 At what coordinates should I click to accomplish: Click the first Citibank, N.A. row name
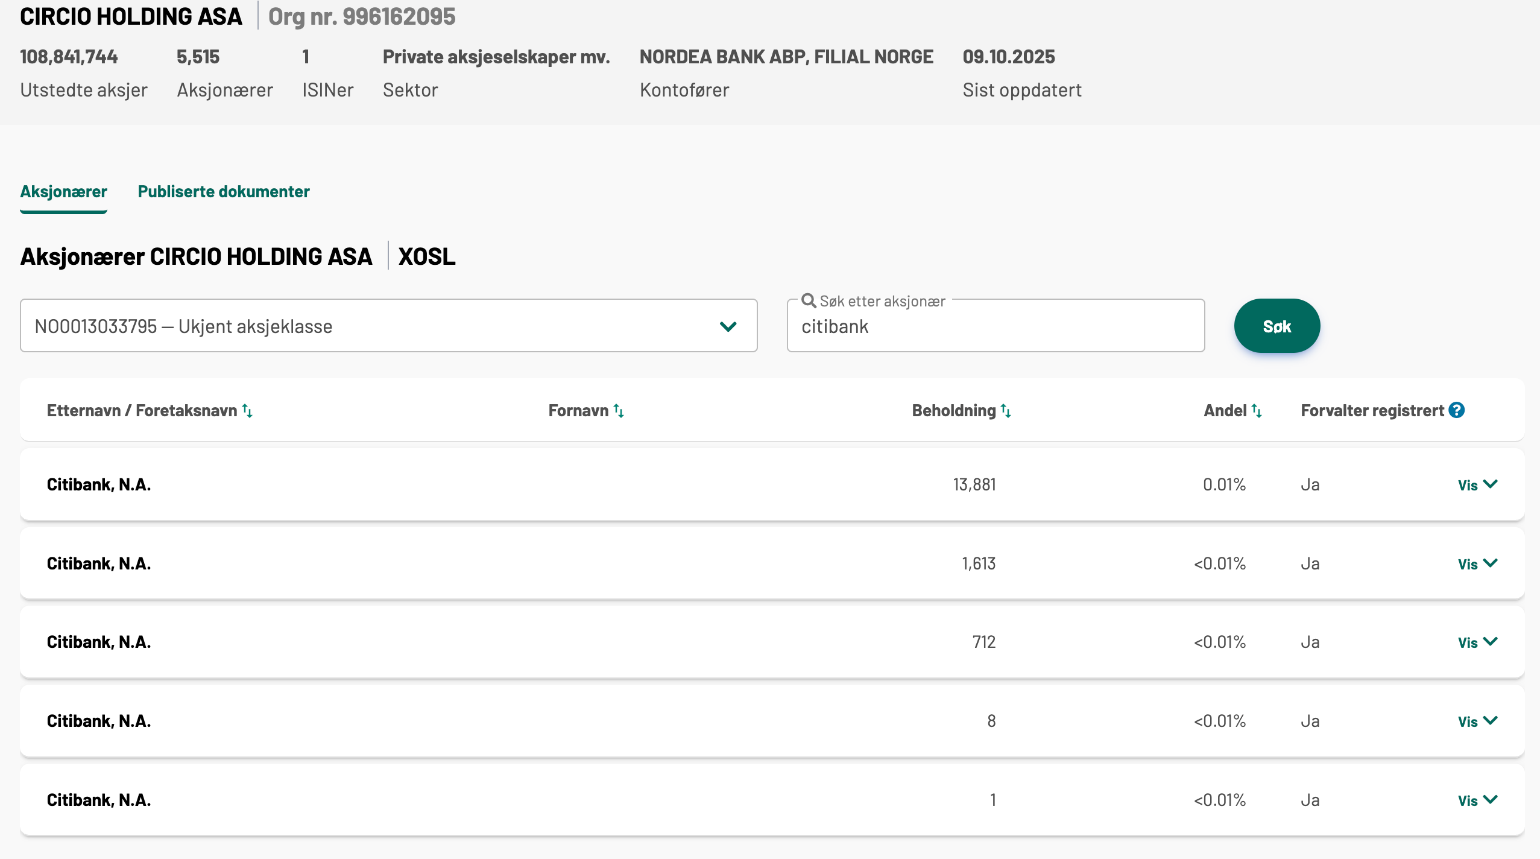pyautogui.click(x=99, y=484)
